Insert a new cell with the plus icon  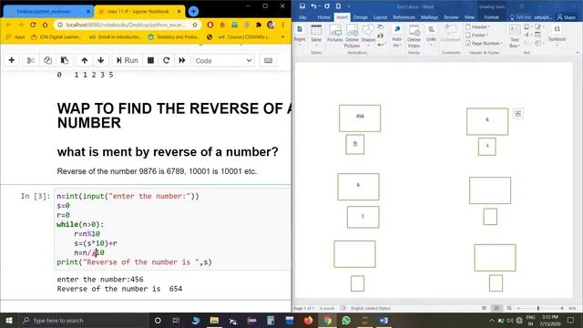tap(12, 60)
